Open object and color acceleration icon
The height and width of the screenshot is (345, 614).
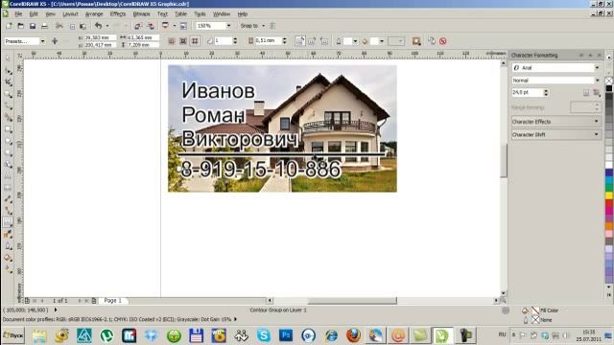[415, 41]
